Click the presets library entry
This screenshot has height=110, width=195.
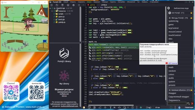172,85
